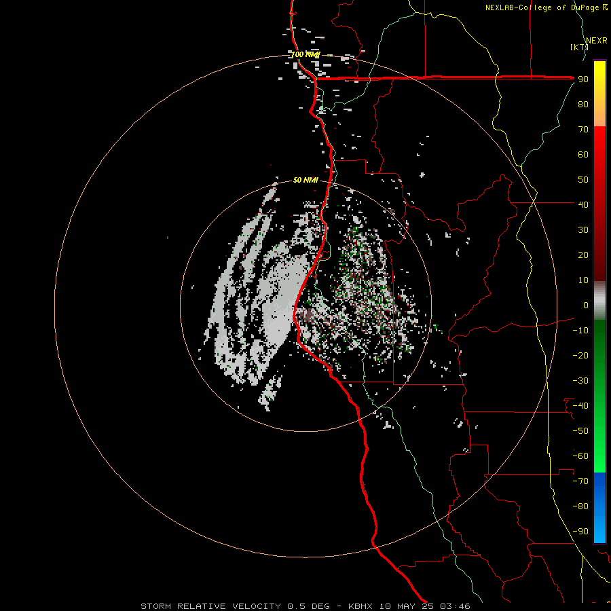Click the 30 value on the velocity scale
The width and height of the screenshot is (611, 611).
coord(583,230)
